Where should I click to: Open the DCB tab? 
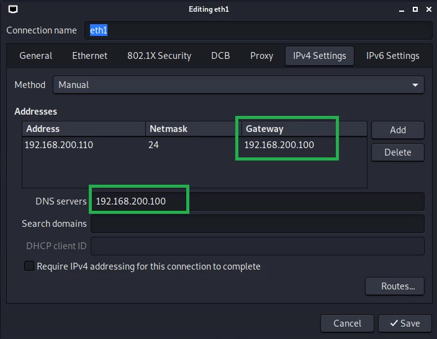[x=220, y=56]
